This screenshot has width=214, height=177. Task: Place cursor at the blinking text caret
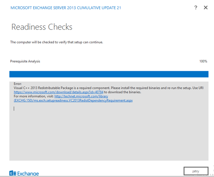(14, 109)
